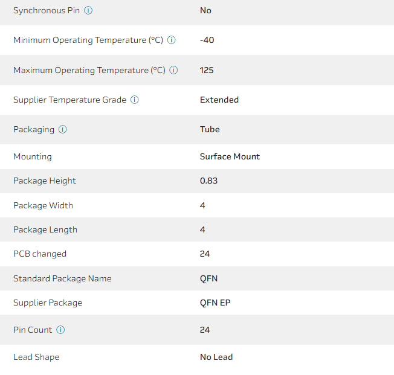
Task: Select the -40 minimum temperature value
Action: pyautogui.click(x=207, y=40)
